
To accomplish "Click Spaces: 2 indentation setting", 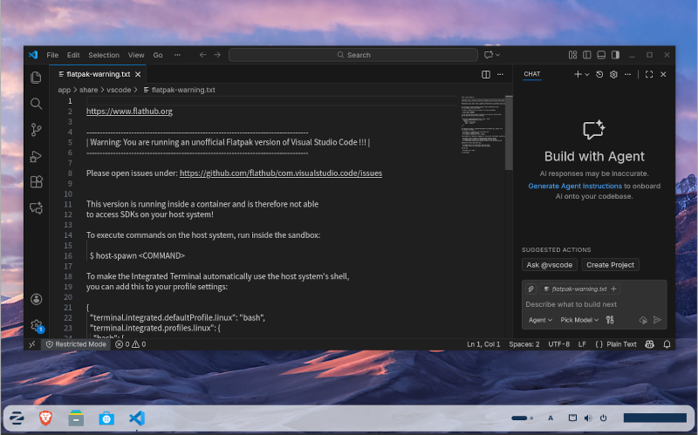I will coord(524,344).
